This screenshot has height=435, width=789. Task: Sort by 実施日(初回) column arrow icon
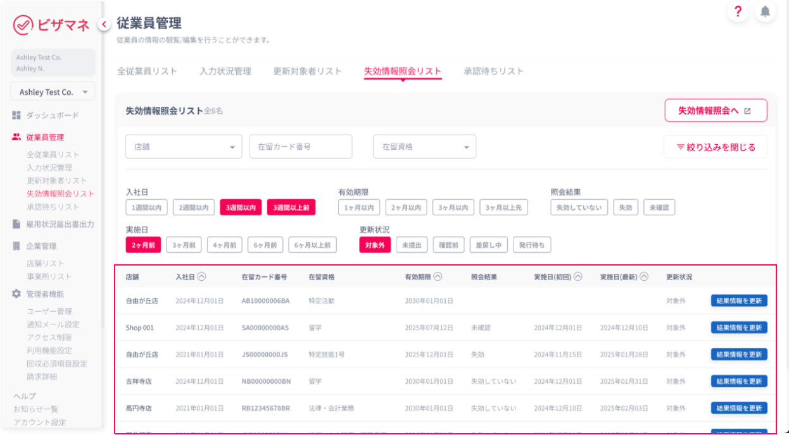[x=578, y=276]
